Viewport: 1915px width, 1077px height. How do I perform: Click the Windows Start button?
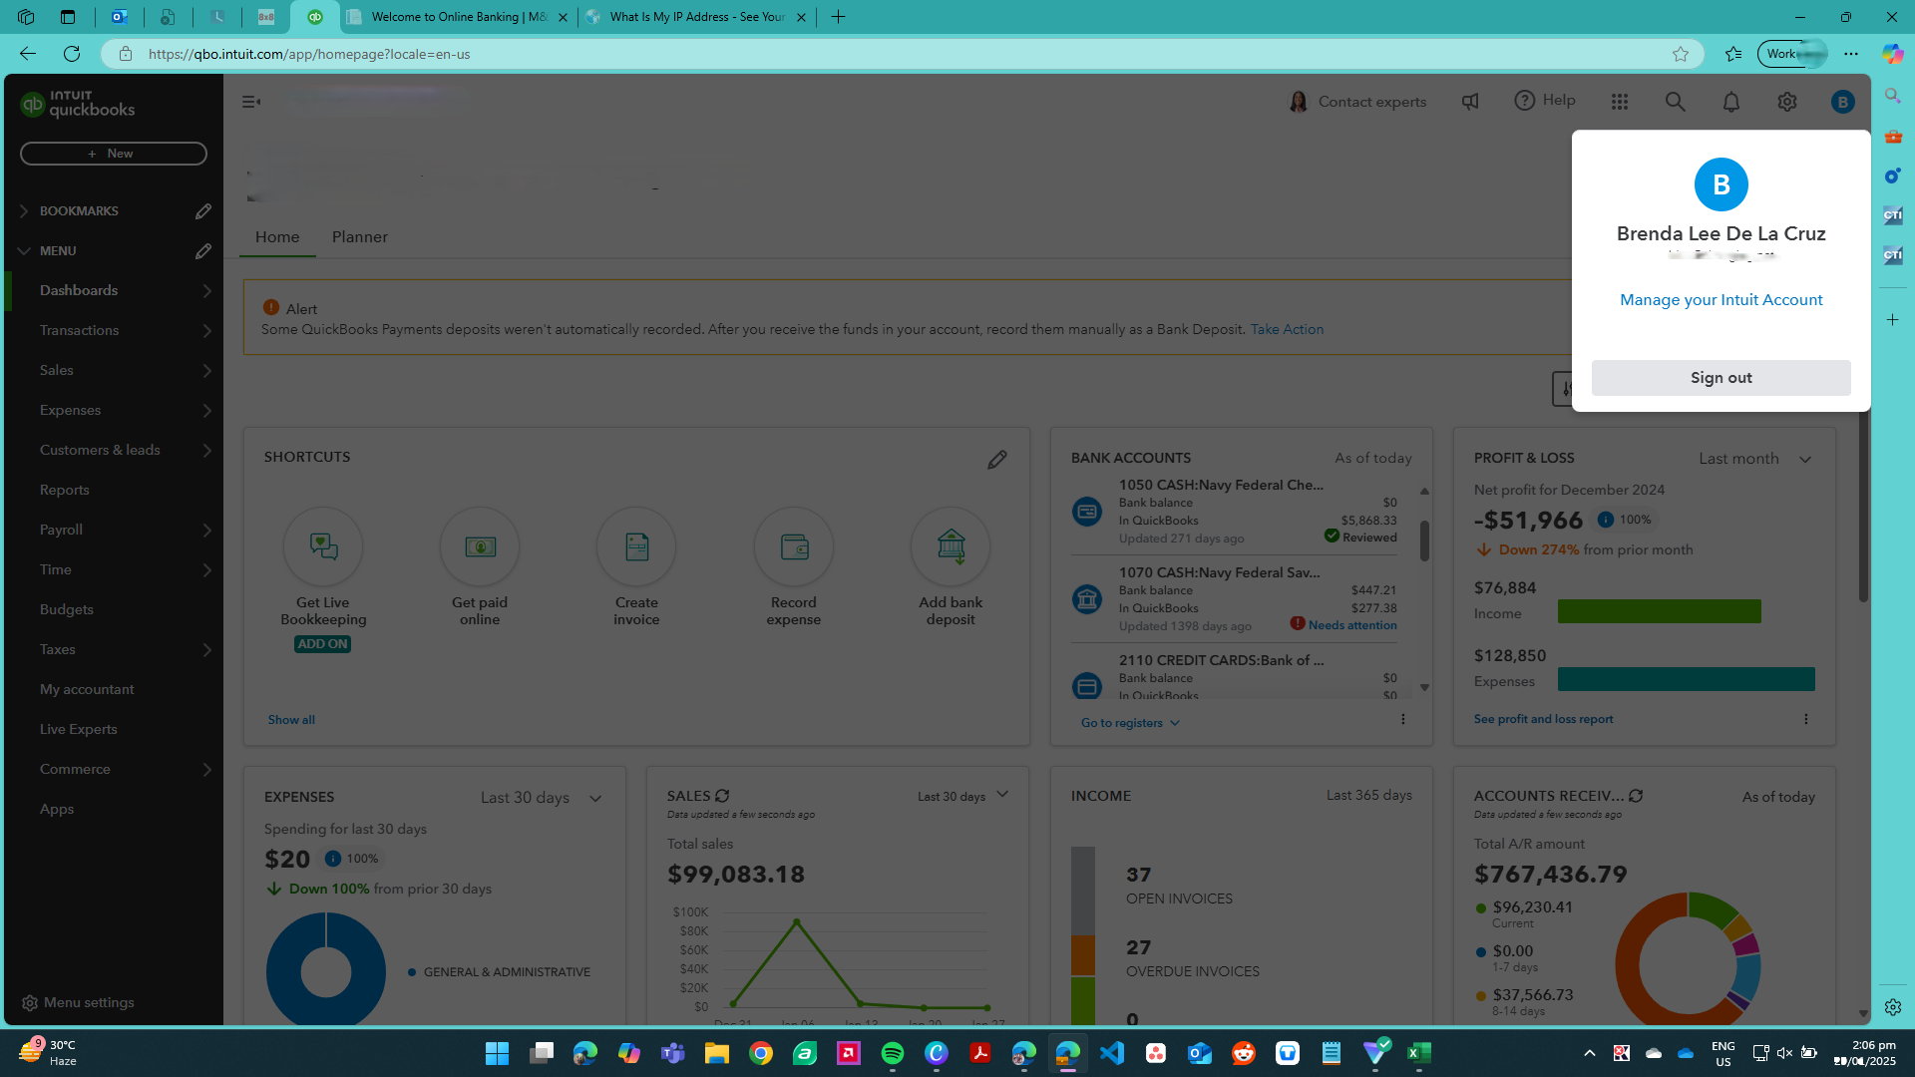497,1053
